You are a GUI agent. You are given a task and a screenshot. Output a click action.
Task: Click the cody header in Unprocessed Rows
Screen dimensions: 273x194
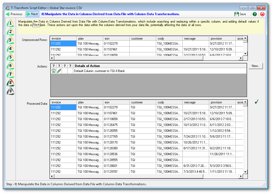coord(169,39)
